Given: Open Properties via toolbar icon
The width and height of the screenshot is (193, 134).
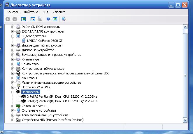Looking at the screenshot, I should click(x=33, y=19).
